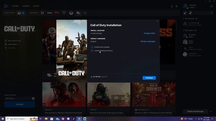Viewport: 216px width, 121px height.
Task: Open the notifications bell icon
Action: (177, 6)
